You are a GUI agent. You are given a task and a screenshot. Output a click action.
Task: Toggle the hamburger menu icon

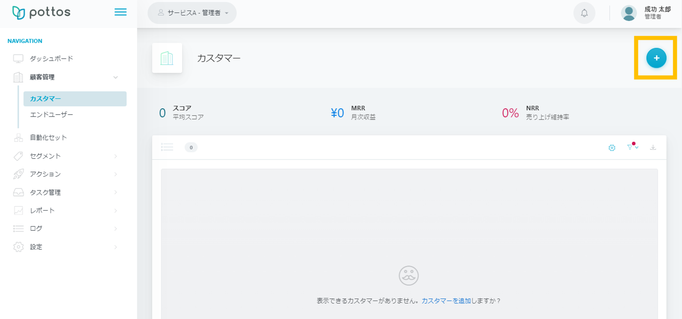pos(120,12)
